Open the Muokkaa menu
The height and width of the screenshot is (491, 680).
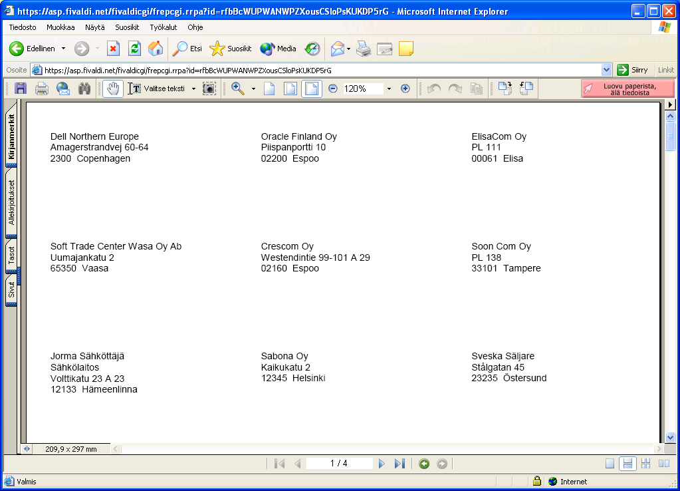(x=60, y=27)
